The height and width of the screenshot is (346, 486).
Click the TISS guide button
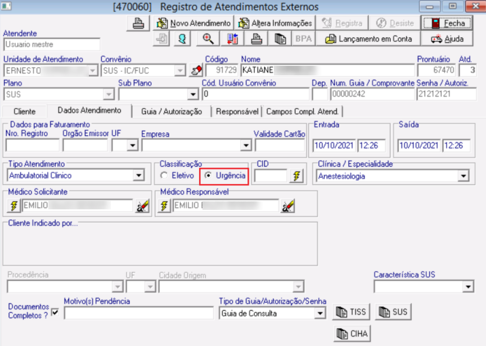352,312
